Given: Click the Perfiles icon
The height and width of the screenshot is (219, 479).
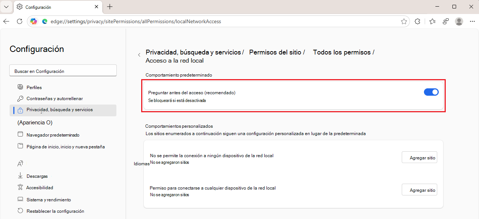Looking at the screenshot, I should click(x=20, y=87).
